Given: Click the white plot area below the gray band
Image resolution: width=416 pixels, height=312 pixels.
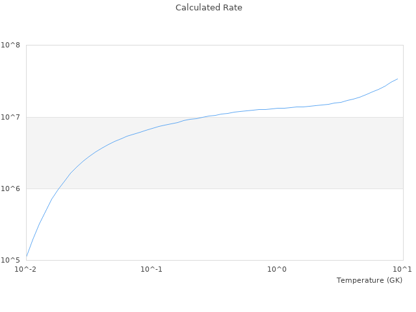Looking at the screenshot, I should tap(227, 224).
